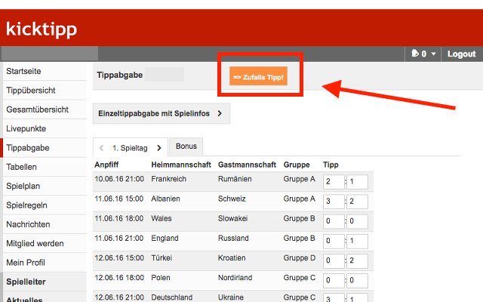
Task: Open Spielplan in the sidebar
Action: tap(45, 186)
